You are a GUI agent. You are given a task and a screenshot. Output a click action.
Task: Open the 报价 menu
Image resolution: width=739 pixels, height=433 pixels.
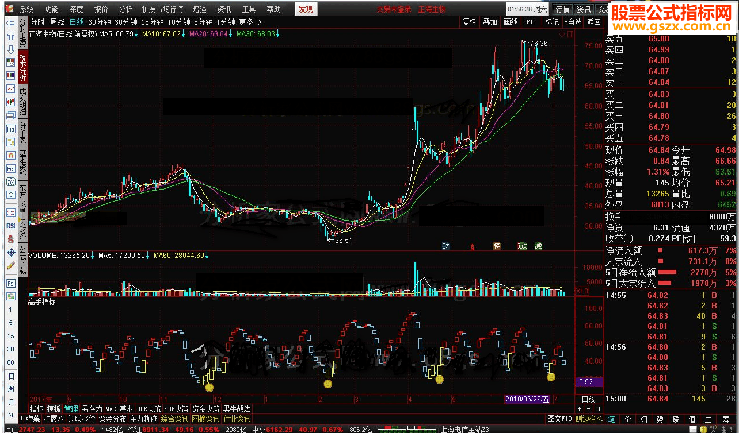pyautogui.click(x=101, y=9)
